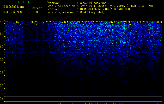Click the 2022 time marker
The image size is (164, 104).
(34, 22)
